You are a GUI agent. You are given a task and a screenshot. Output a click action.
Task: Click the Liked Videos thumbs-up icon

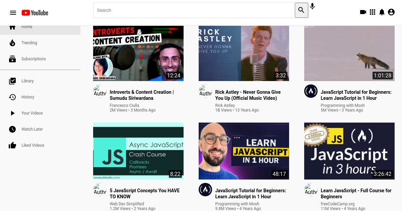pyautogui.click(x=12, y=145)
